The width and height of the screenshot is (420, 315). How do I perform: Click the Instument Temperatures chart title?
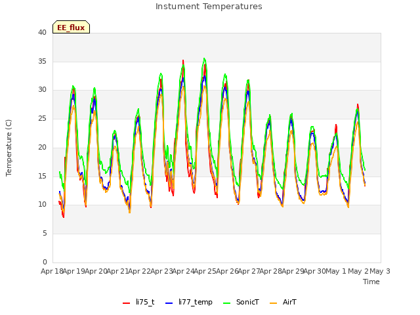click(x=209, y=7)
